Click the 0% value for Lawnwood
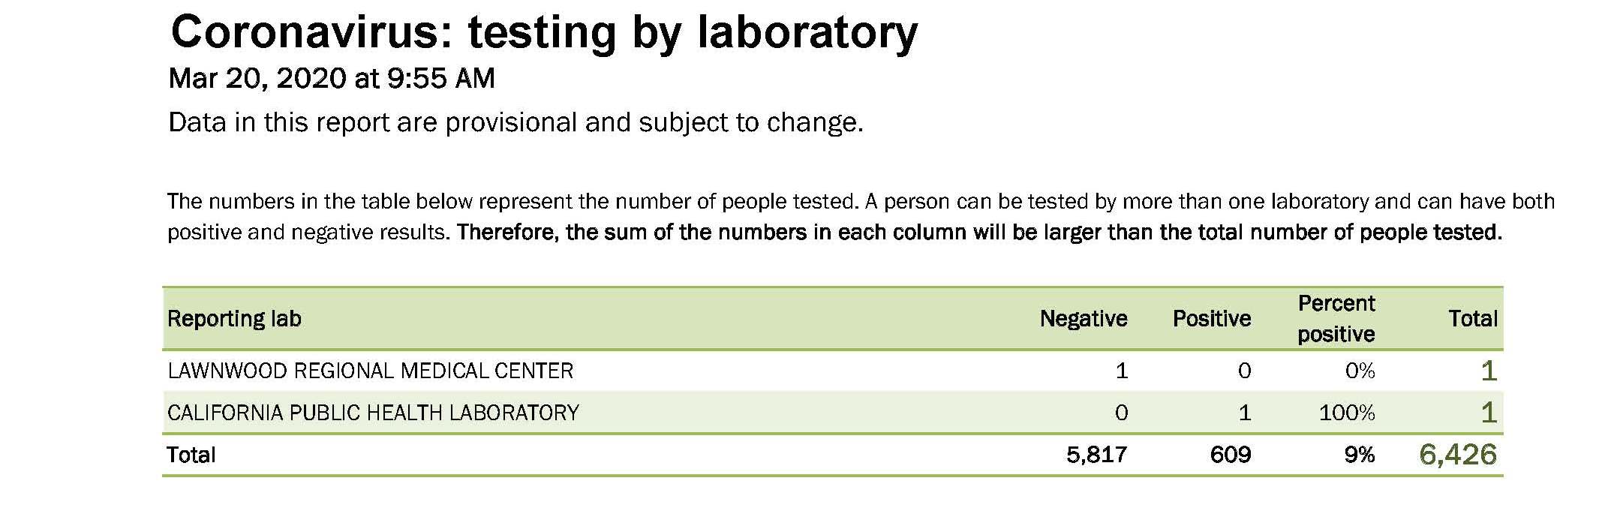Viewport: 1599px width, 529px height. click(1360, 371)
